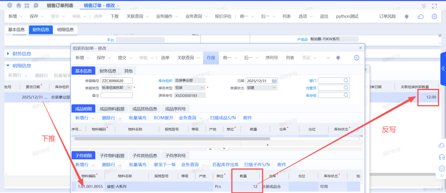Image resolution: width=446 pixels, height=193 pixels.
Task: Expand the 保存 dropdown arrow in sales order toolbar
Action: click(43, 17)
